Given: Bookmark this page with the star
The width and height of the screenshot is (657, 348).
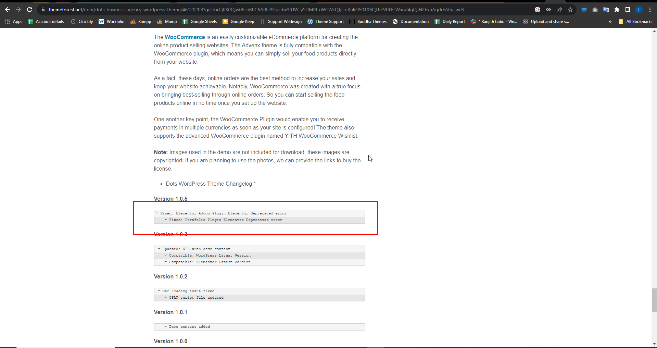Looking at the screenshot, I should point(570,10).
